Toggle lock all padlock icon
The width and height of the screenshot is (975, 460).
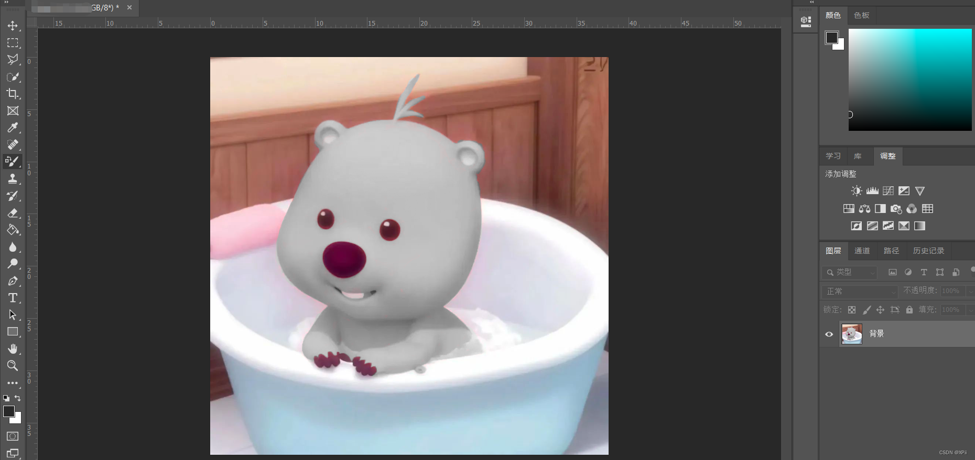click(x=909, y=310)
